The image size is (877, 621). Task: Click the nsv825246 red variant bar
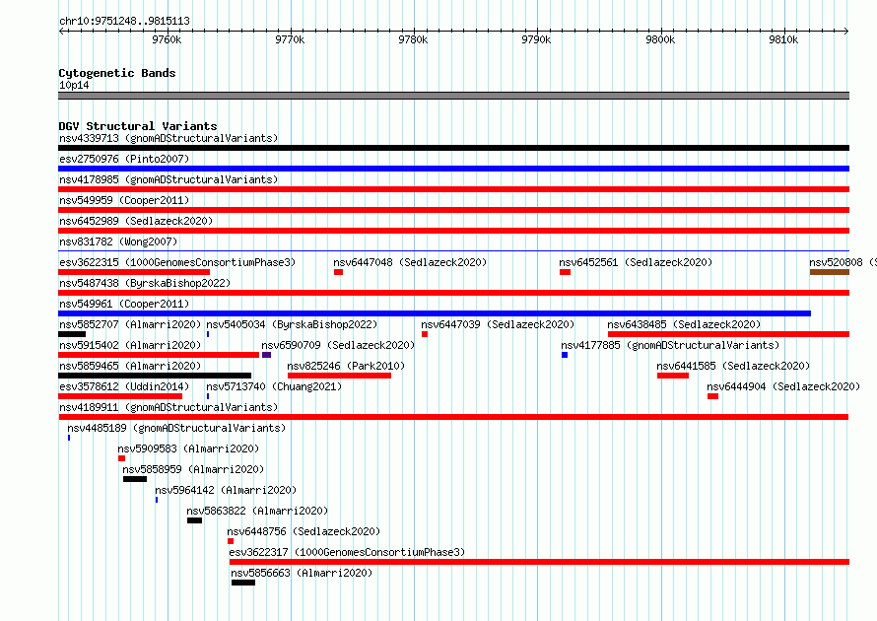(x=339, y=376)
